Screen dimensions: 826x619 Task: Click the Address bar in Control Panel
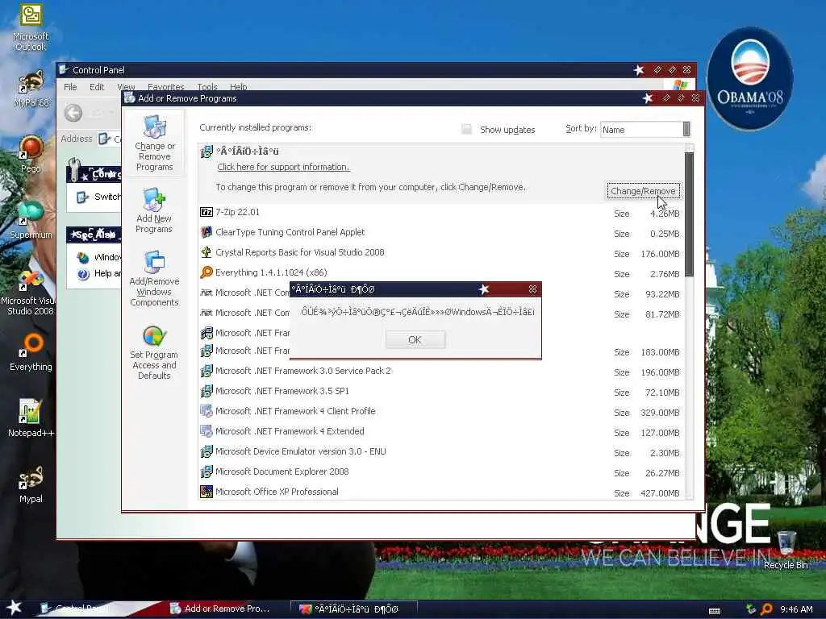pyautogui.click(x=110, y=139)
